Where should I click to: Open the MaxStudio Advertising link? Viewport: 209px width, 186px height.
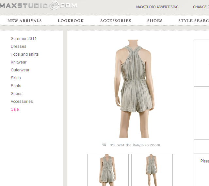click(x=157, y=7)
